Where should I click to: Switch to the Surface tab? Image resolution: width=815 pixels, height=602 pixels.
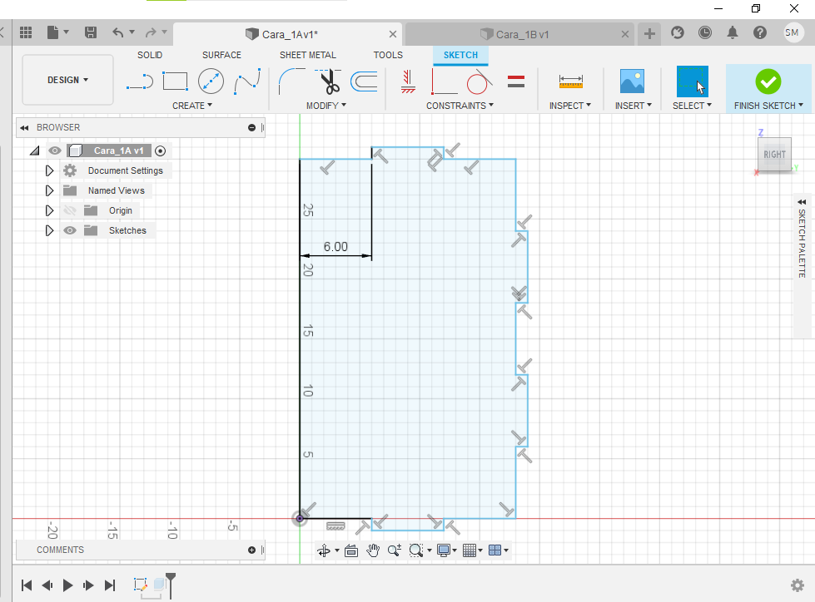click(x=222, y=55)
